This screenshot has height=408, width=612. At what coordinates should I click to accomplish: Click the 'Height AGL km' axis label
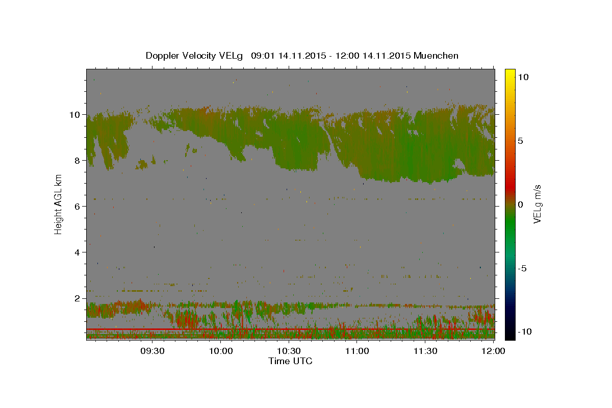[59, 204]
